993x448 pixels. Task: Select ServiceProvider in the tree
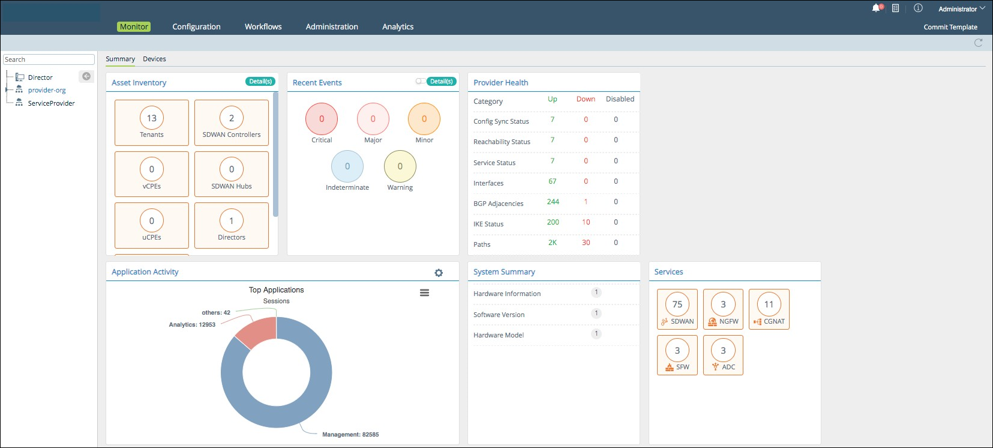51,103
